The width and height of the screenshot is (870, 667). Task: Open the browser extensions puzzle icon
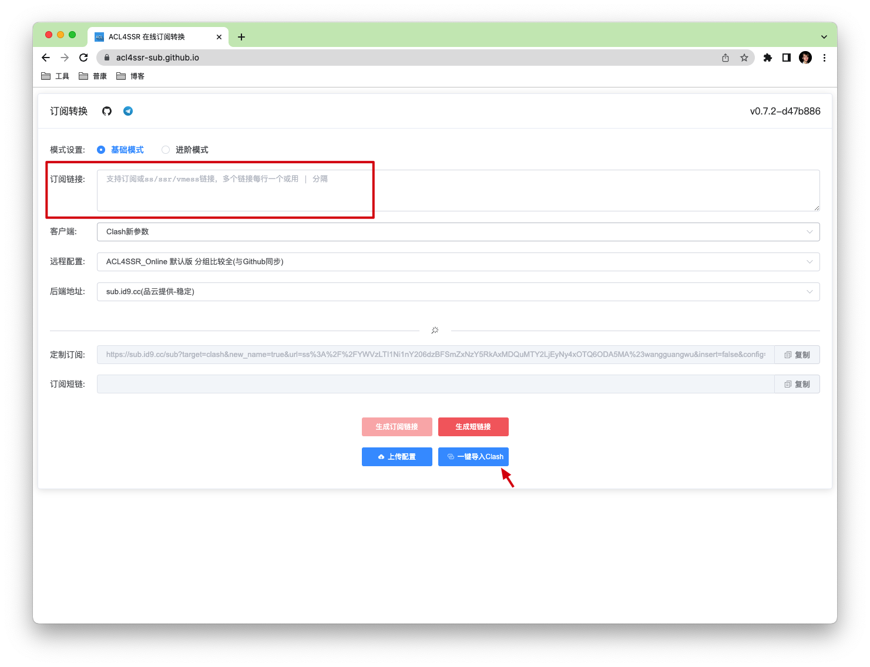click(x=768, y=58)
